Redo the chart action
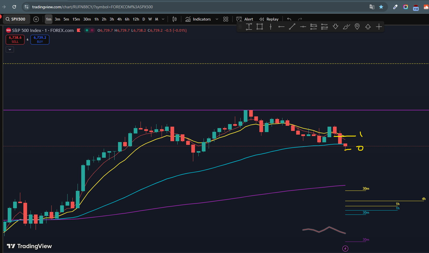 click(x=300, y=19)
